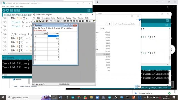
Task: Open Window menu in Modbus Poll
Action: pos(80,18)
